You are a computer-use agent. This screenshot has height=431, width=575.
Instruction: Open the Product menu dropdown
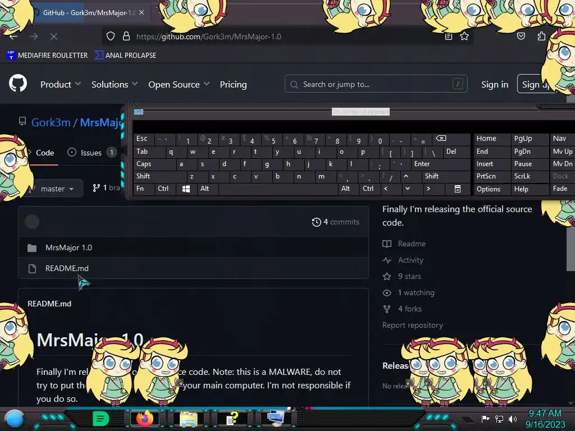pyautogui.click(x=61, y=84)
